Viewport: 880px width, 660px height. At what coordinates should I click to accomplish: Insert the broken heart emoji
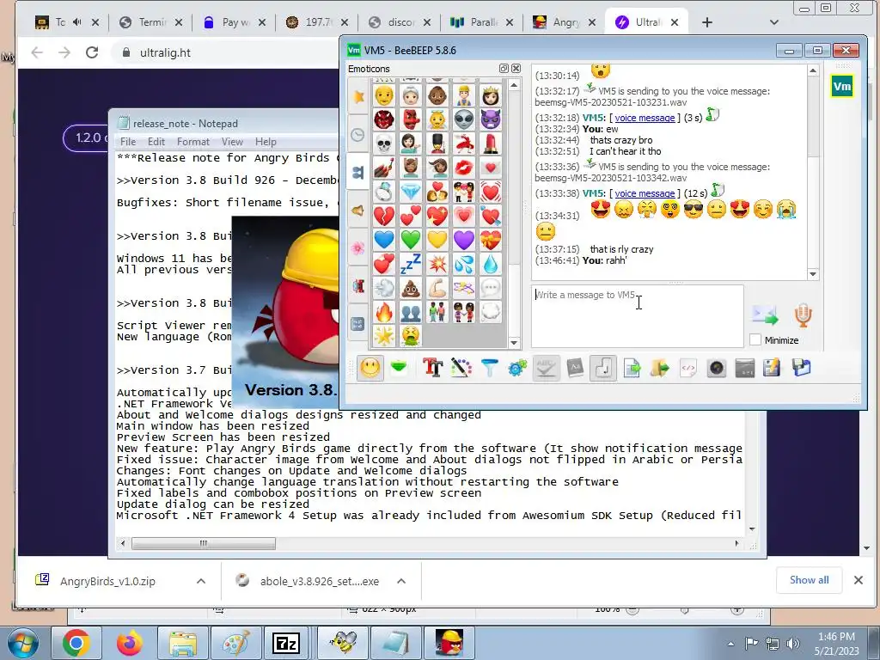pyautogui.click(x=384, y=216)
